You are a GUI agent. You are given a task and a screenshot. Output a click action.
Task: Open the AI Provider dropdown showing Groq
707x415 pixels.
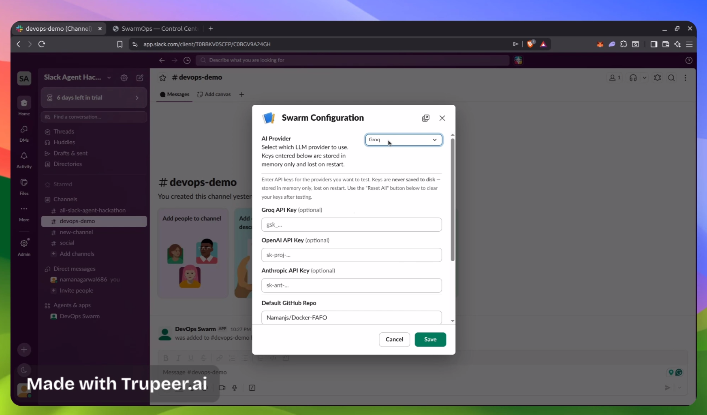point(404,140)
